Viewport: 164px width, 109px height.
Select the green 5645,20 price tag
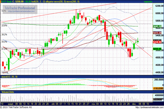click(x=157, y=26)
